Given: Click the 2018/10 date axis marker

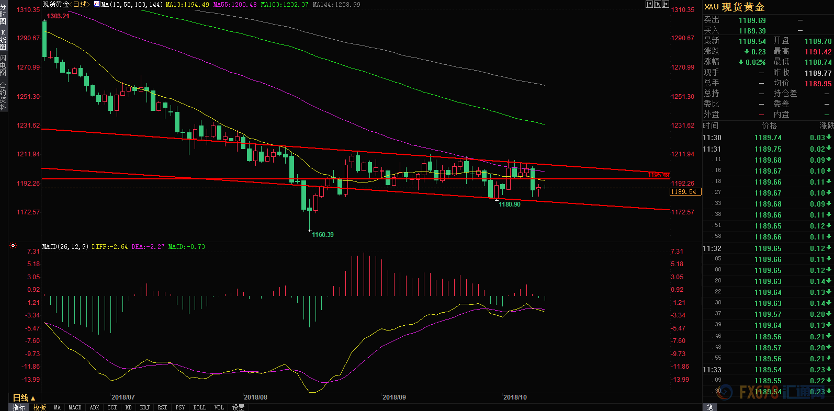Looking at the screenshot, I should pos(515,397).
